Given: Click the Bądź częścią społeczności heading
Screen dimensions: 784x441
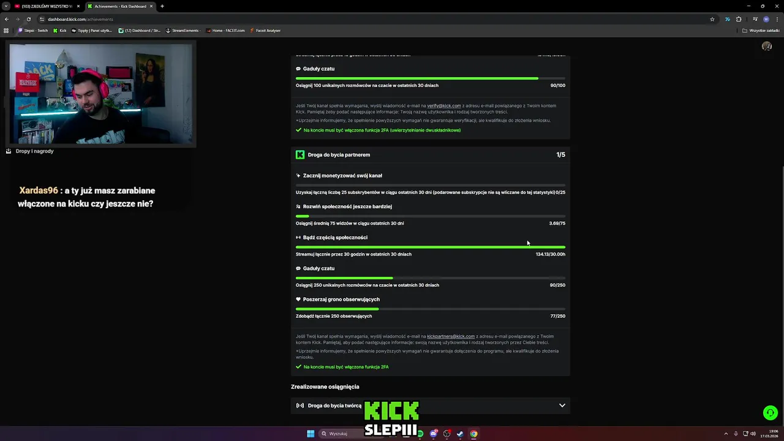Looking at the screenshot, I should click(x=335, y=238).
